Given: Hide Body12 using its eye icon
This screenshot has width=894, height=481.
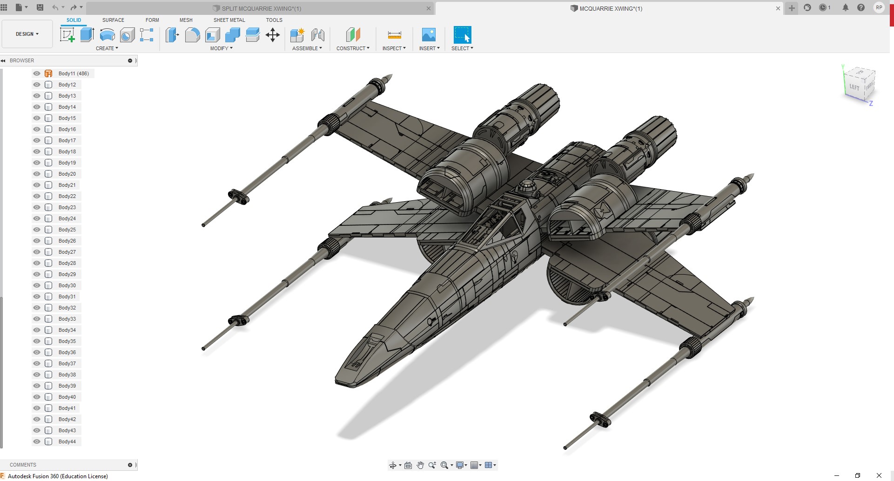Looking at the screenshot, I should point(37,85).
